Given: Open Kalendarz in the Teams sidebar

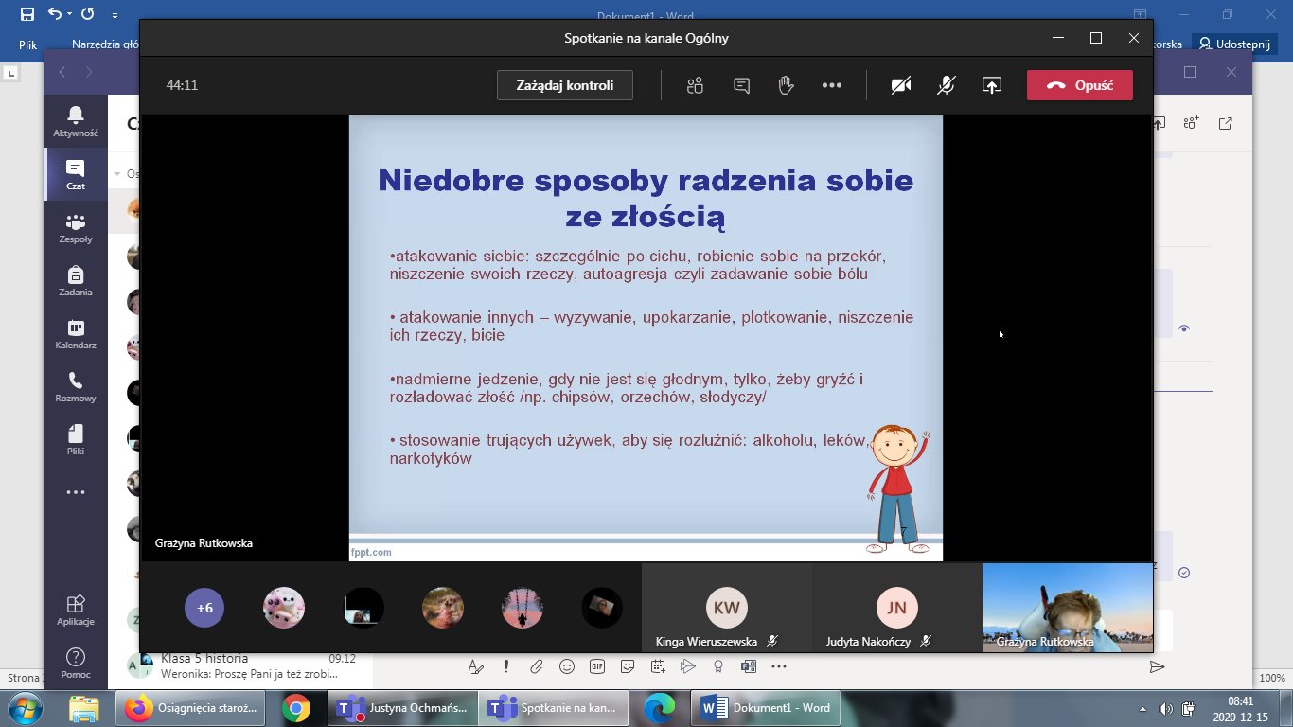Looking at the screenshot, I should 76,334.
